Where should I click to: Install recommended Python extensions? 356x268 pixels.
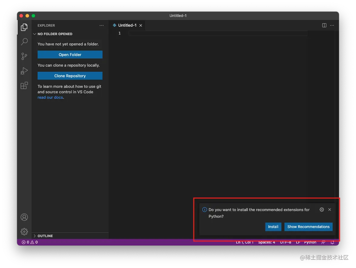tap(273, 227)
